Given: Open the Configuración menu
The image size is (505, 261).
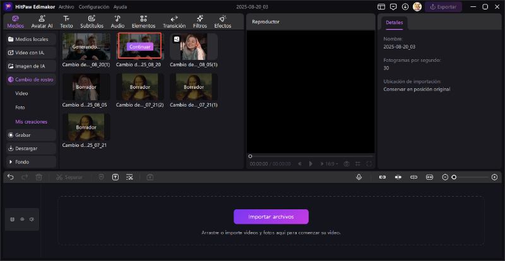Looking at the screenshot, I should [x=93, y=7].
